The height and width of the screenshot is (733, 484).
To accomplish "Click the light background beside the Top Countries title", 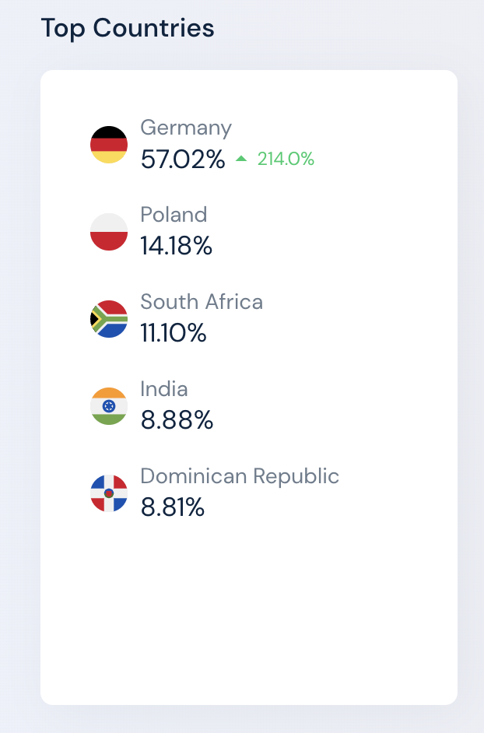I will [x=346, y=29].
